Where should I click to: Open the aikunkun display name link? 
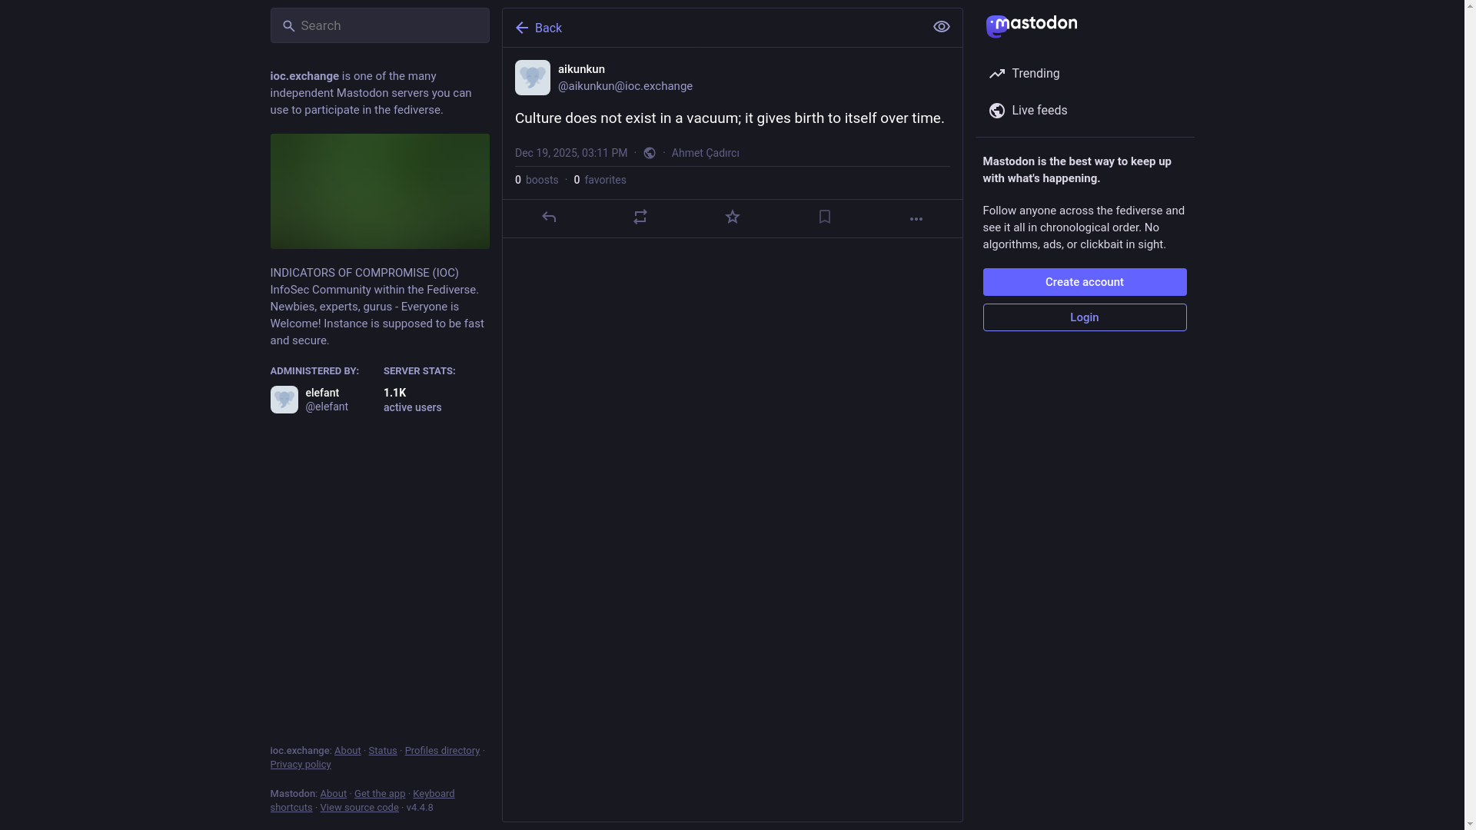coord(581,69)
